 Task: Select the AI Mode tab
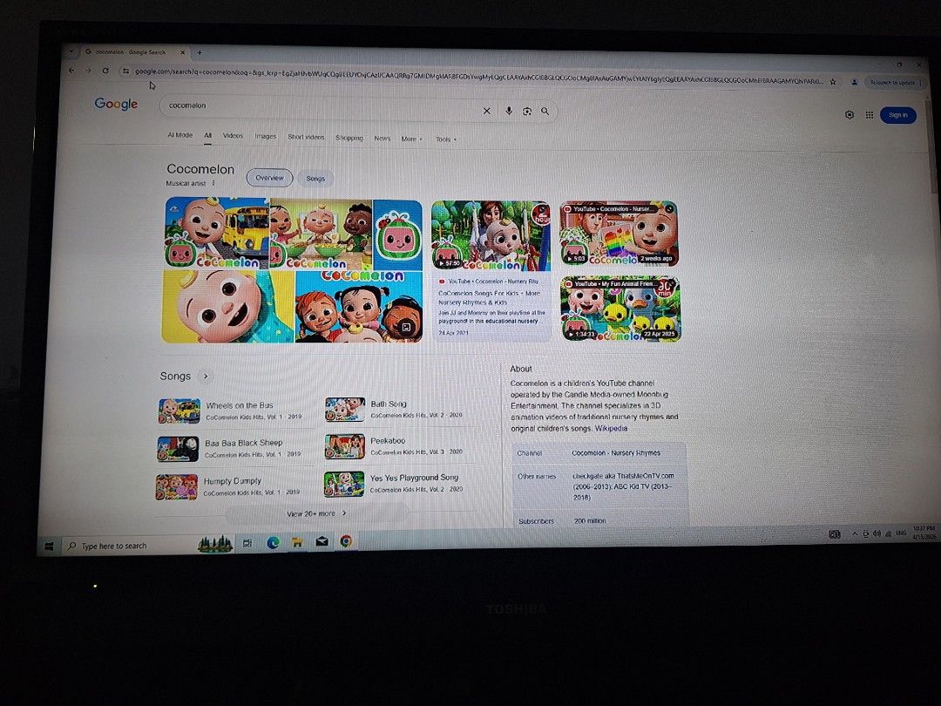(x=180, y=135)
